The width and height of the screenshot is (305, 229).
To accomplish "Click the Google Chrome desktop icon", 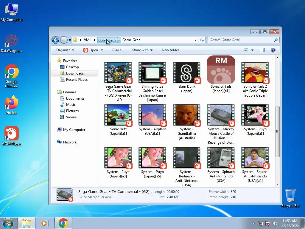I will 12,76.
